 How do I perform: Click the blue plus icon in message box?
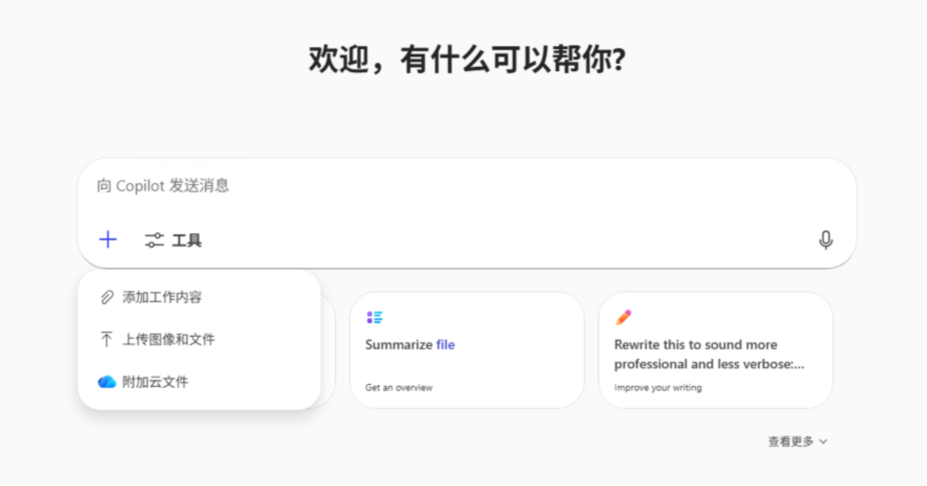click(108, 240)
